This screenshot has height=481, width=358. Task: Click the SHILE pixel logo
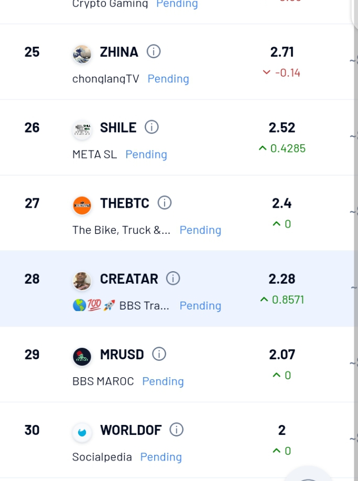[x=82, y=130]
